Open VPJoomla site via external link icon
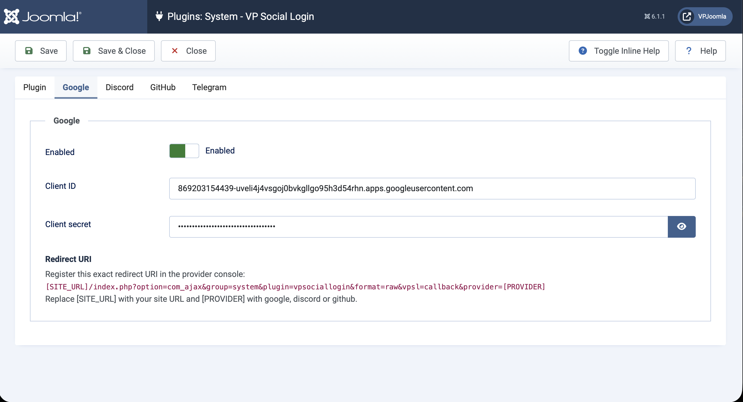Image resolution: width=743 pixels, height=402 pixels. (x=687, y=17)
